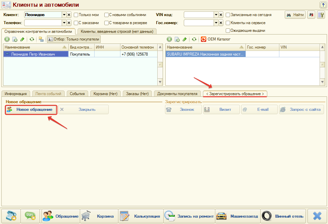Viewport: 328px width, 224px height.
Task: Open Шинный отель from the bottom bar
Action: click(x=283, y=216)
